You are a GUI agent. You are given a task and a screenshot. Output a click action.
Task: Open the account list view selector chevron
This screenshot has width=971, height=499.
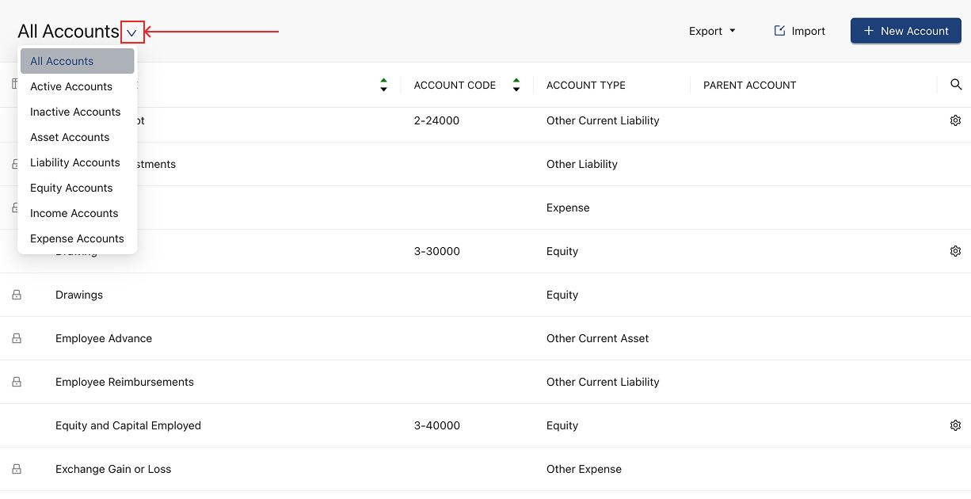coord(131,32)
